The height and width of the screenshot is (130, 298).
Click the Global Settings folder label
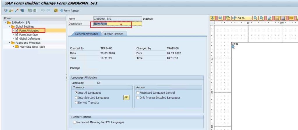pos(25,26)
